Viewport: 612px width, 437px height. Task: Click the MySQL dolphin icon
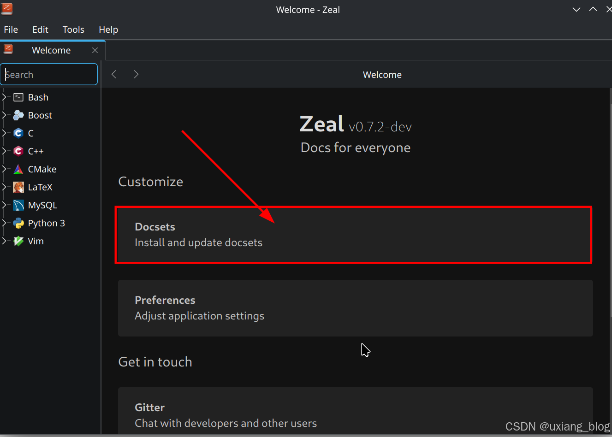(18, 205)
